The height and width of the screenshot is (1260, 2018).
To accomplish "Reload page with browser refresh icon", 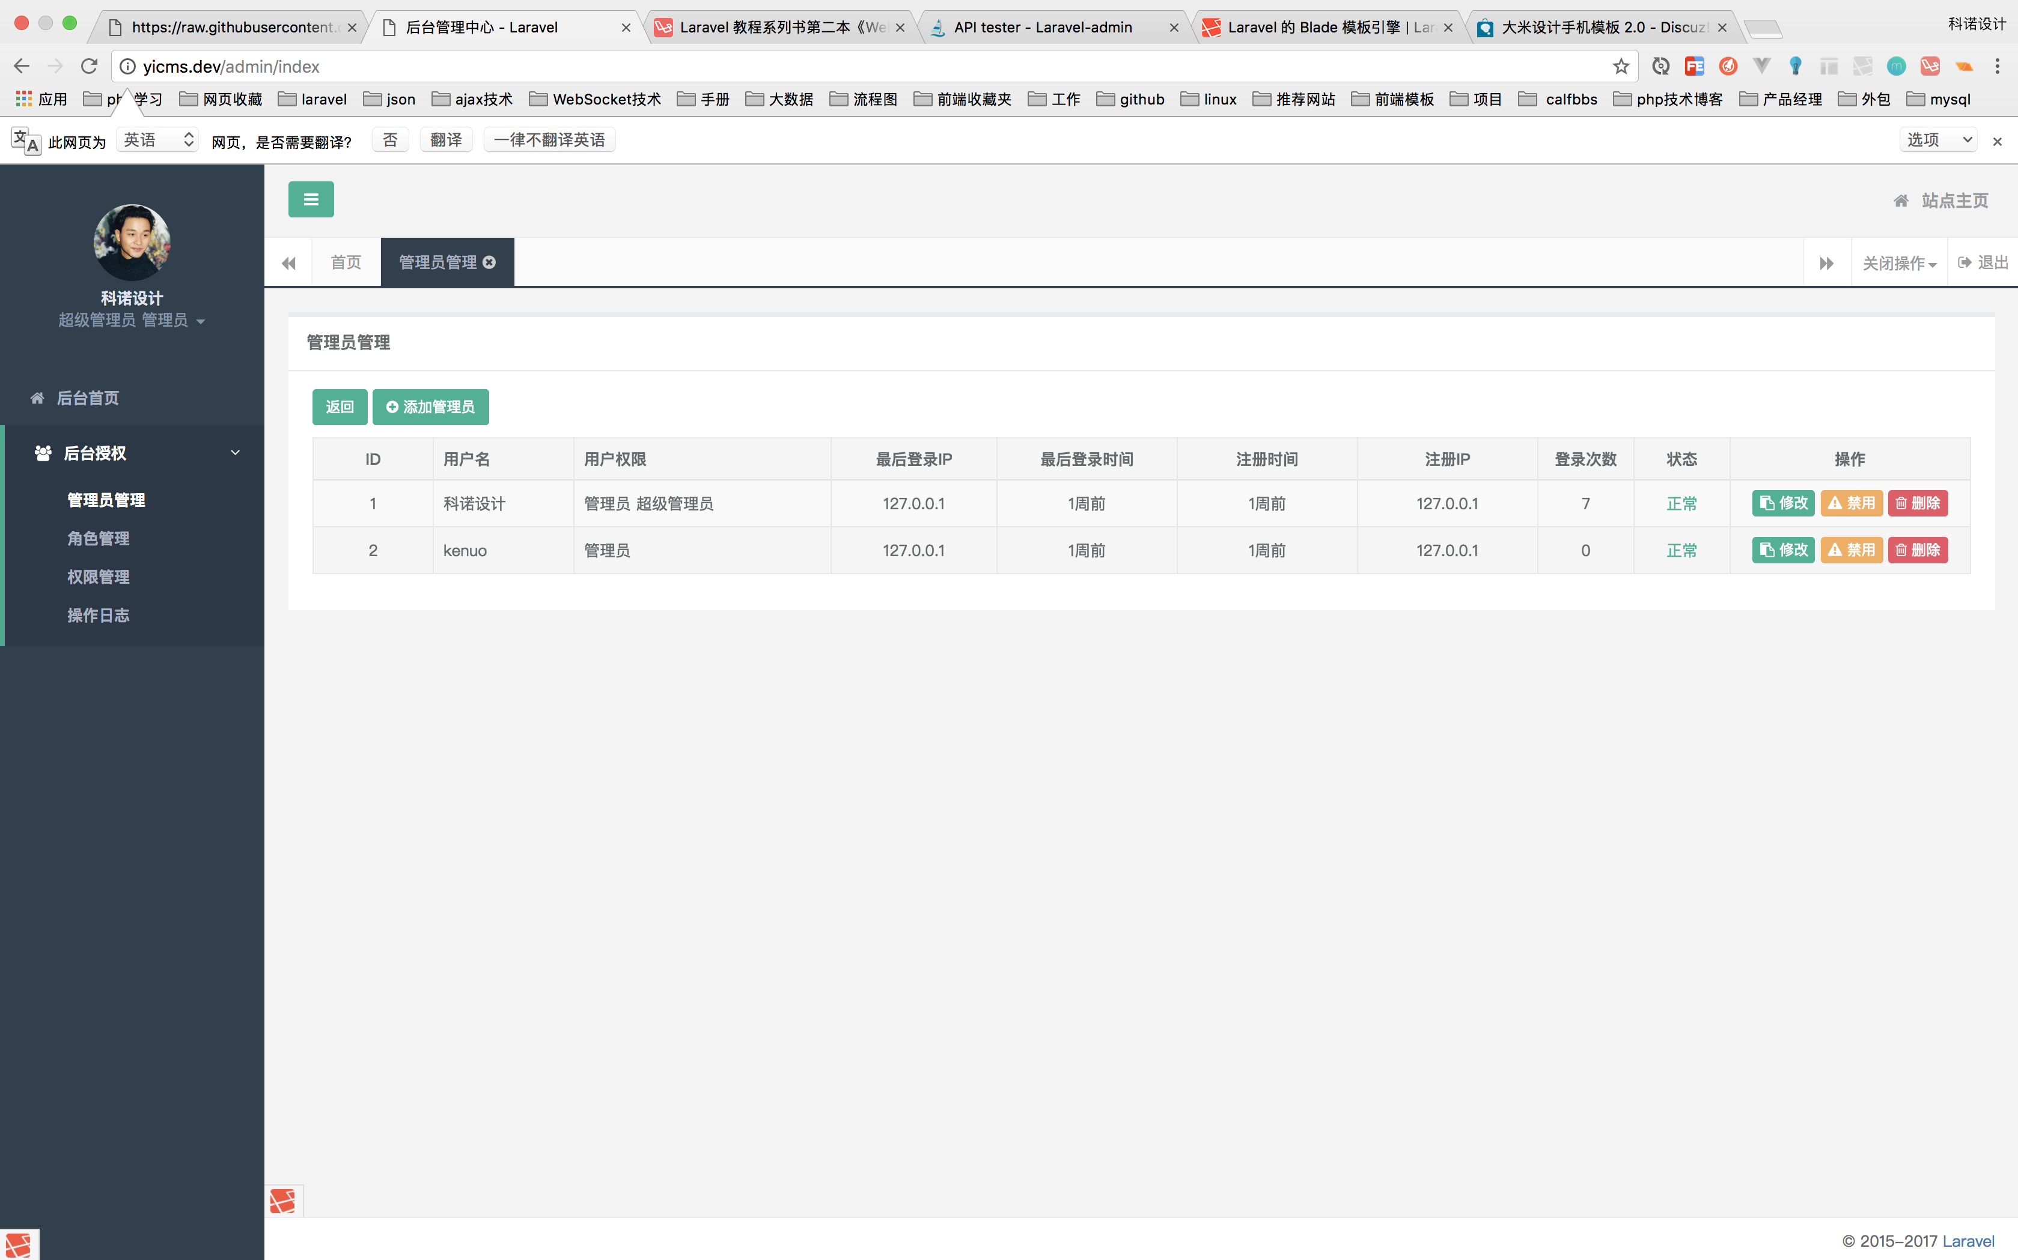I will click(x=89, y=67).
